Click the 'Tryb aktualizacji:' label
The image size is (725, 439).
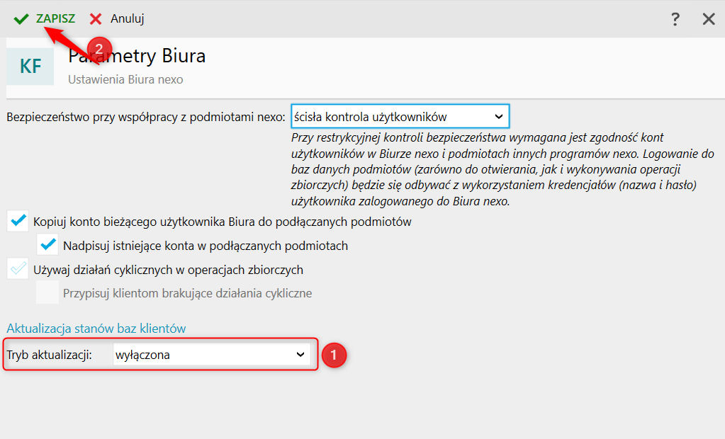[x=50, y=355]
